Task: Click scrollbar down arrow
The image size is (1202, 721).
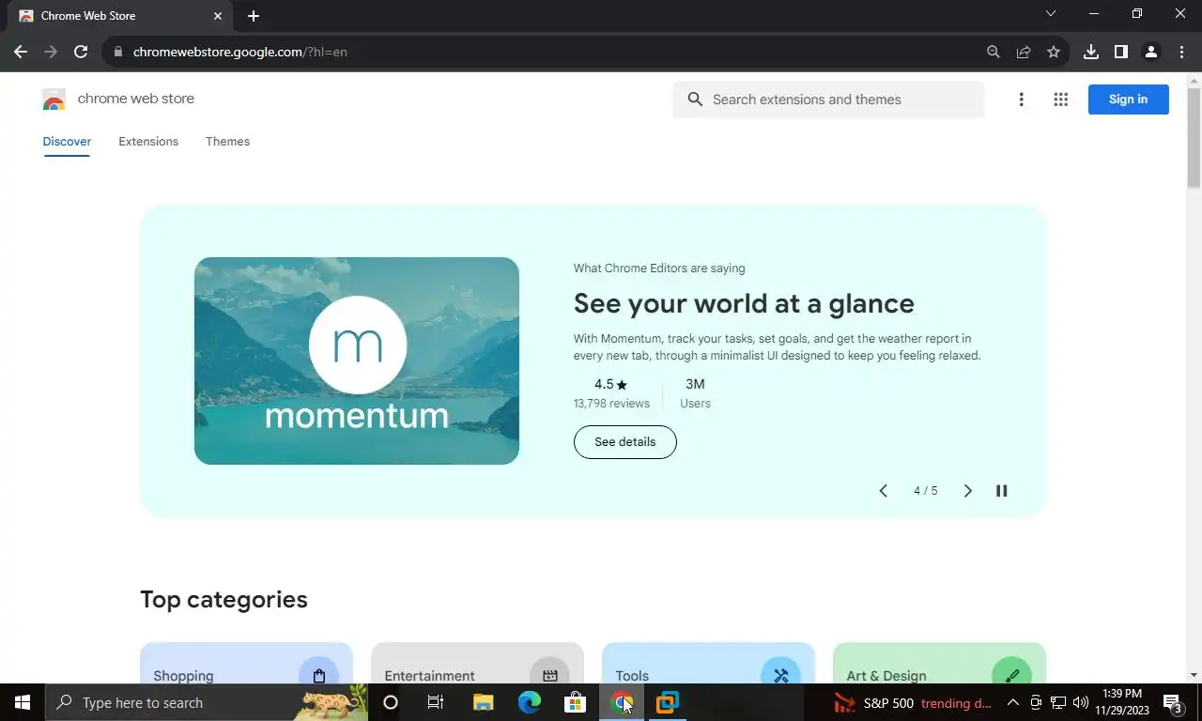Action: click(1194, 675)
